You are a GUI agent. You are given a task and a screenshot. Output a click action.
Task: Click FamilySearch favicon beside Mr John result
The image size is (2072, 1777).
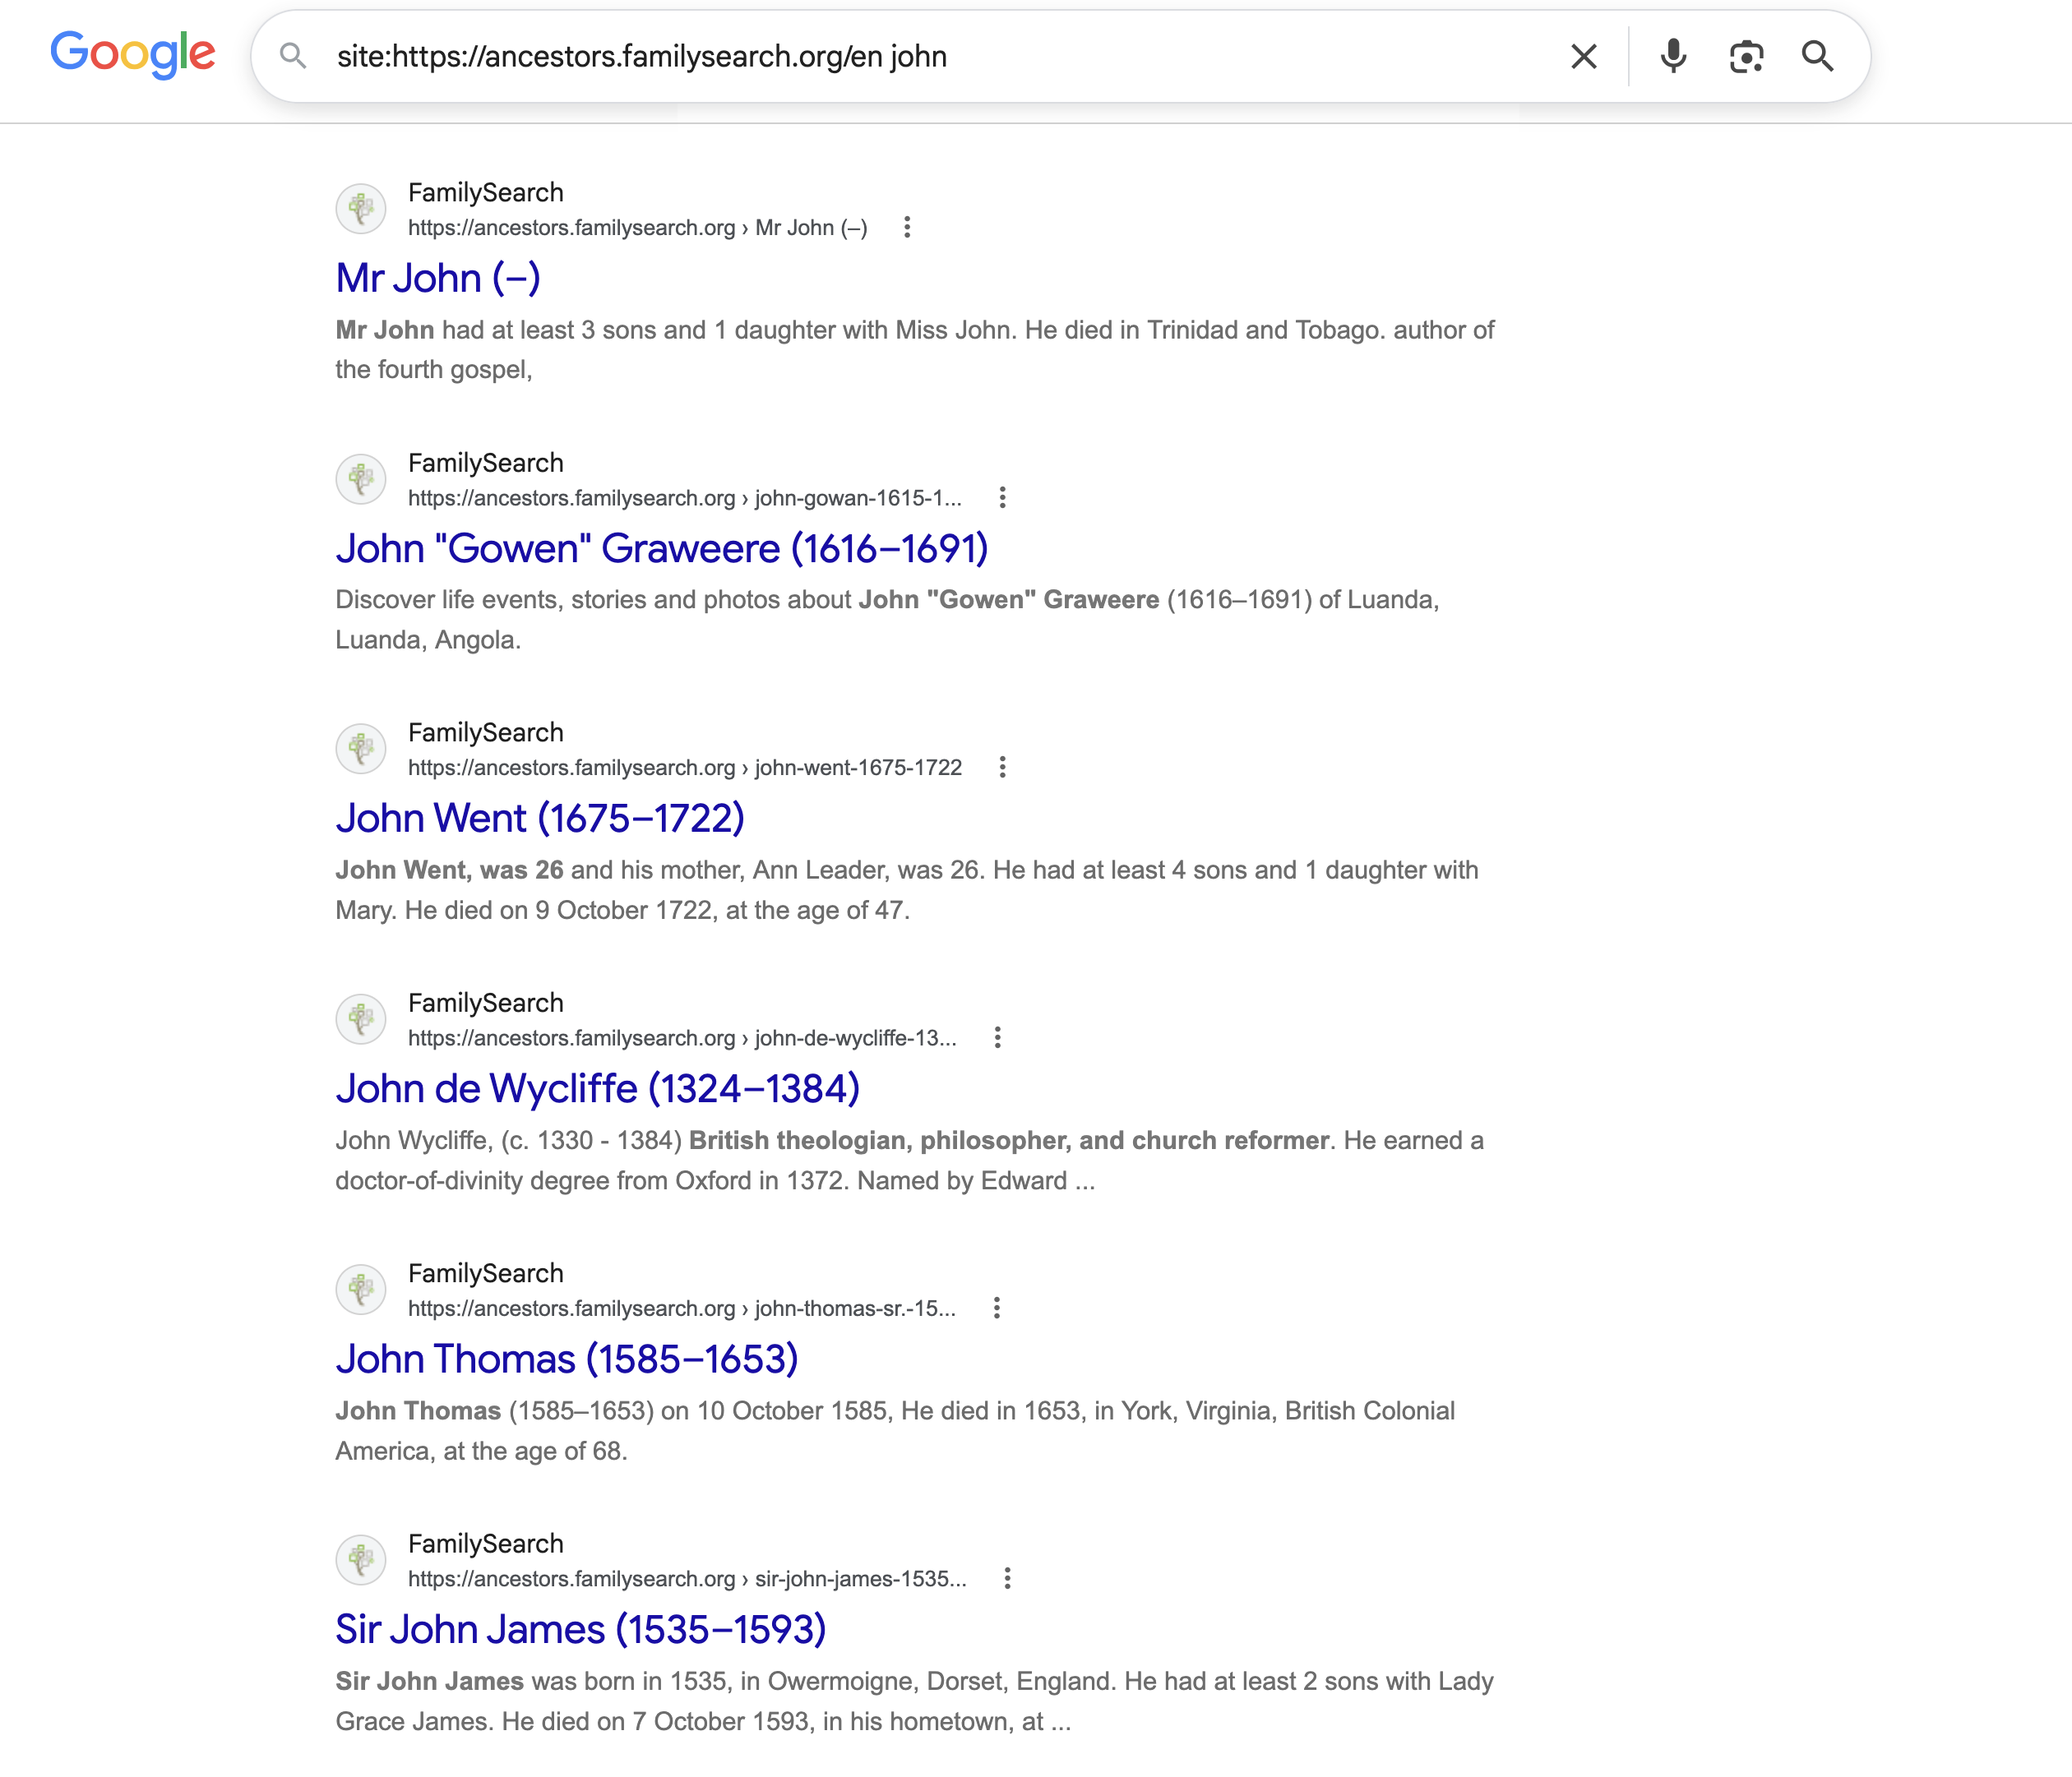(x=361, y=209)
